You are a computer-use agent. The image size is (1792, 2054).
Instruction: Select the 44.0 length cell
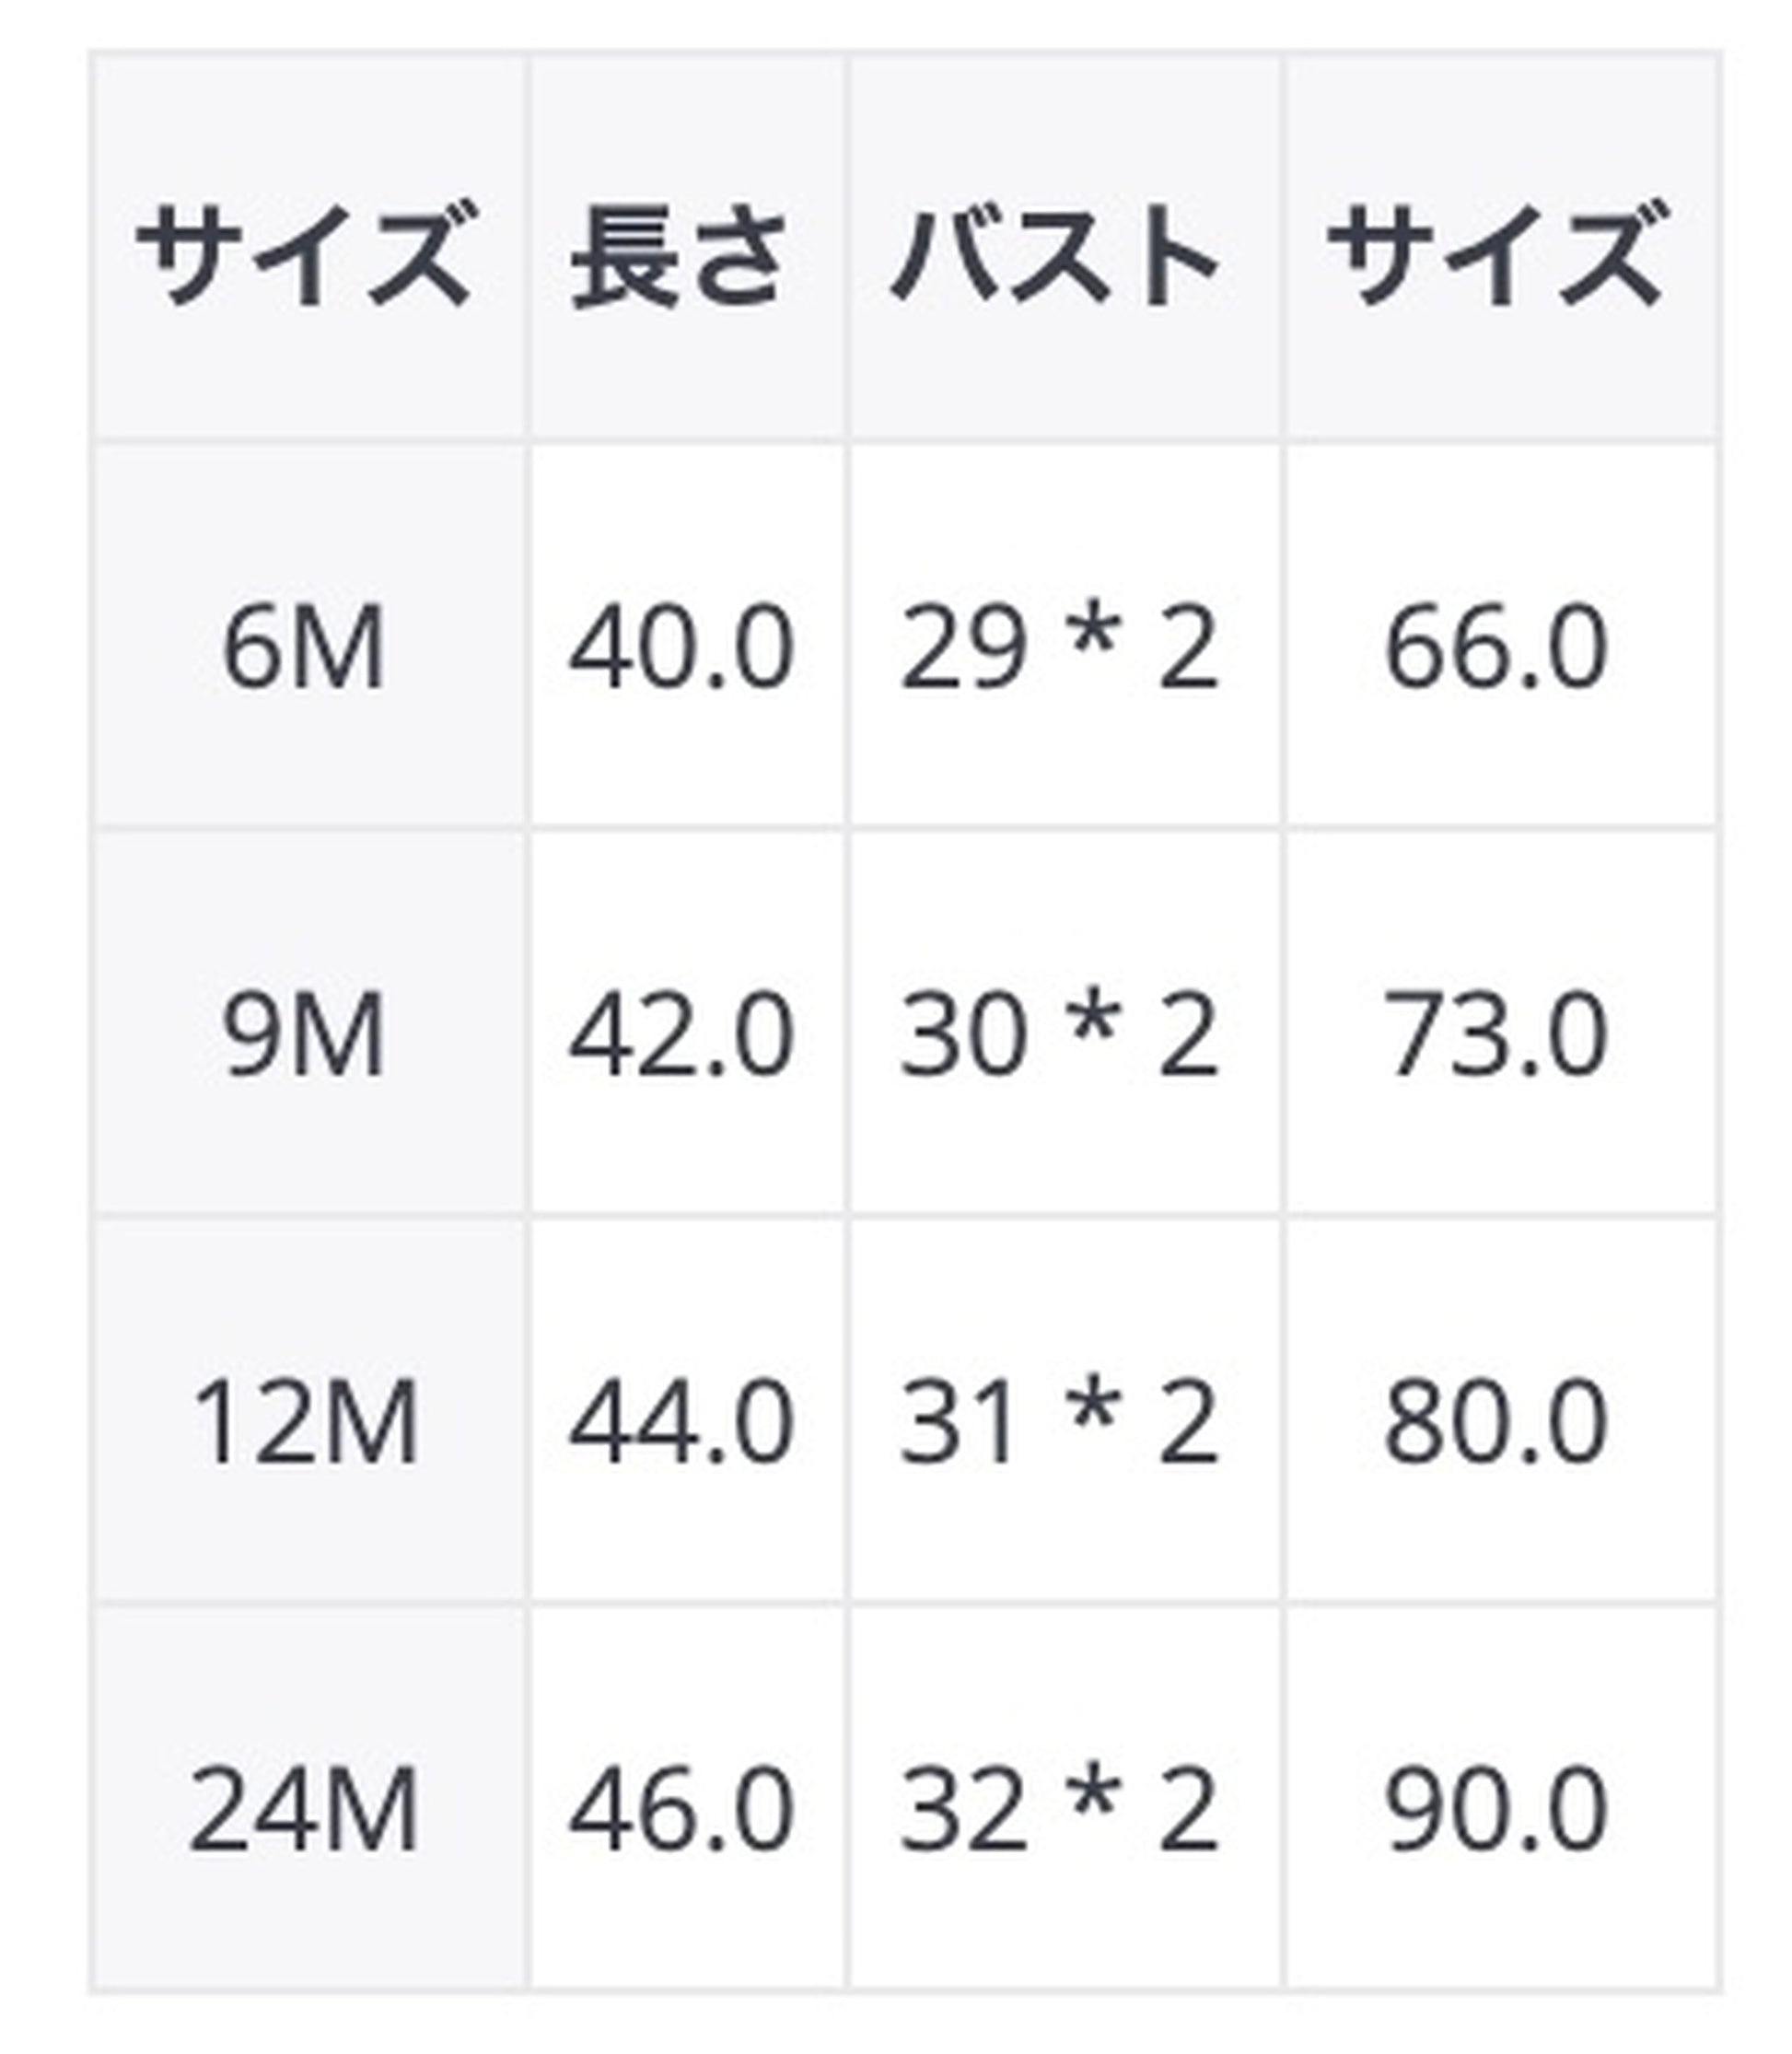(x=682, y=1424)
